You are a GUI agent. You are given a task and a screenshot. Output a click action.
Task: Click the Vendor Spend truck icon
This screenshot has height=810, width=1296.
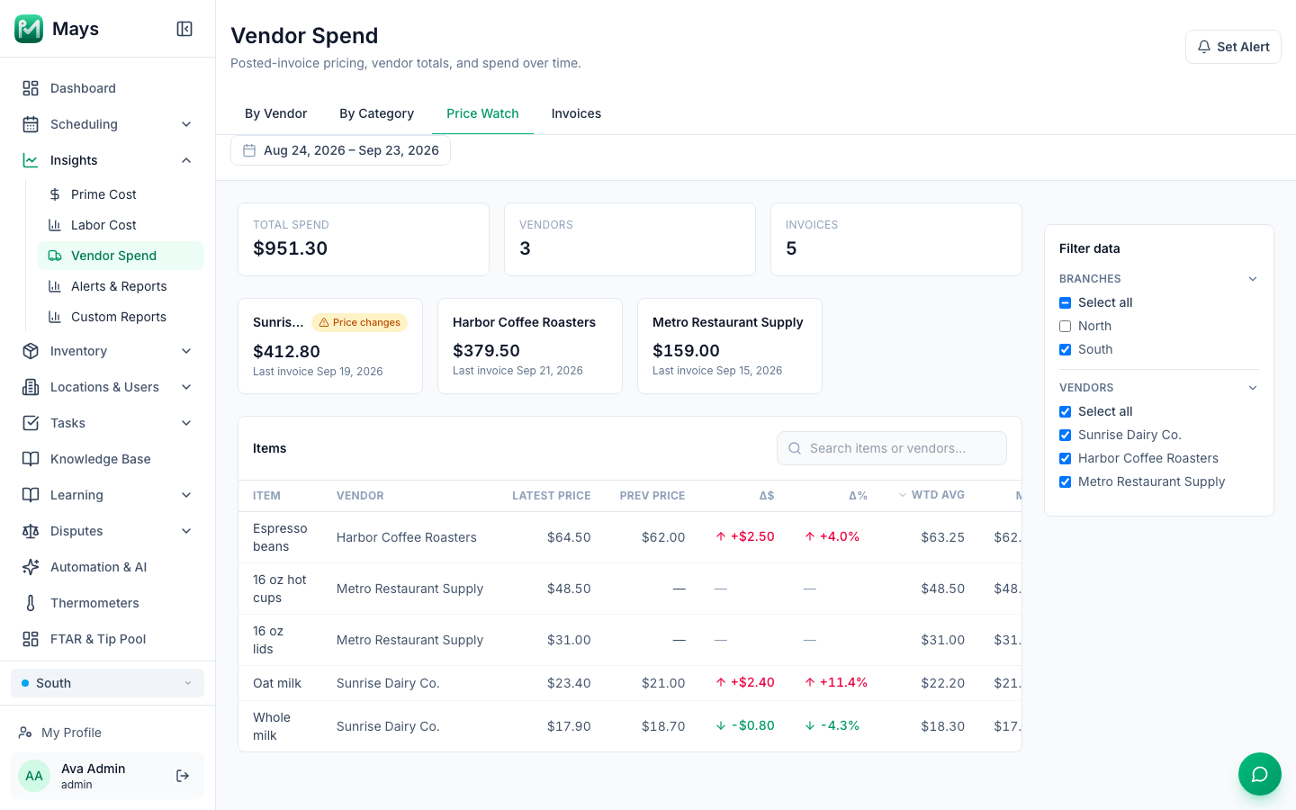click(x=55, y=256)
